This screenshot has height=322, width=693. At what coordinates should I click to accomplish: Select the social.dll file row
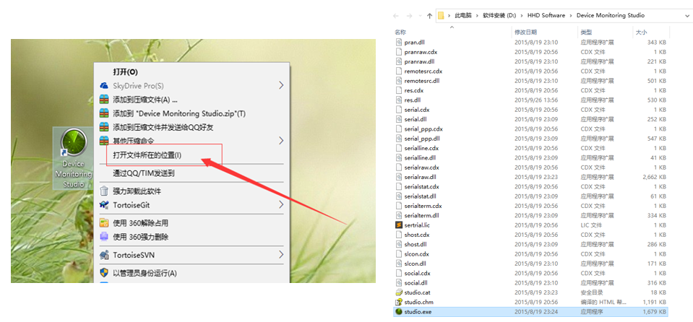pos(530,283)
